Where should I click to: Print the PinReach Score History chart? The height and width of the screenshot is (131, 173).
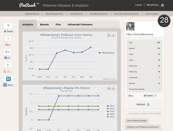pos(109,35)
